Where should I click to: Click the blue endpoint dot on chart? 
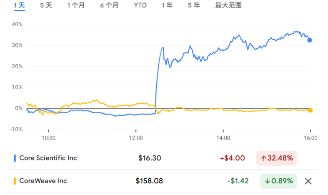(310, 40)
